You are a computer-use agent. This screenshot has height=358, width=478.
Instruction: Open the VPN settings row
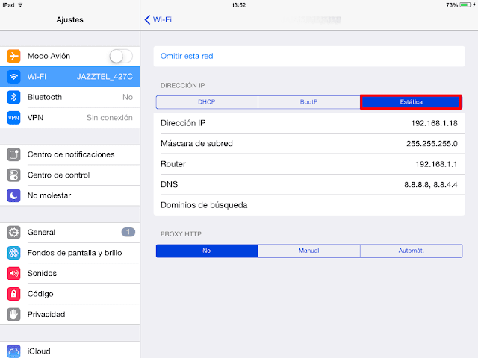coord(70,118)
